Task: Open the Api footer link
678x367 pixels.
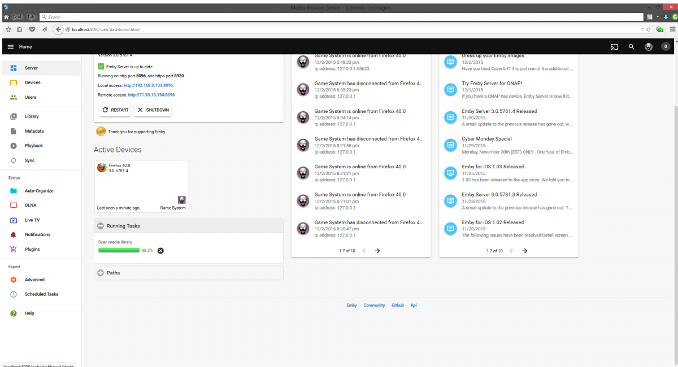Action: pyautogui.click(x=414, y=305)
